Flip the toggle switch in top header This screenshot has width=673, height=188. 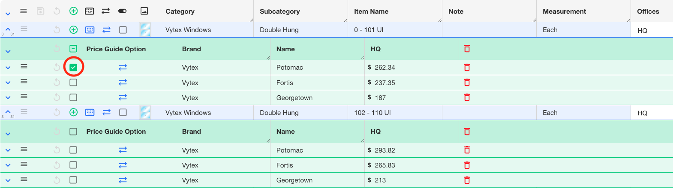tap(122, 11)
